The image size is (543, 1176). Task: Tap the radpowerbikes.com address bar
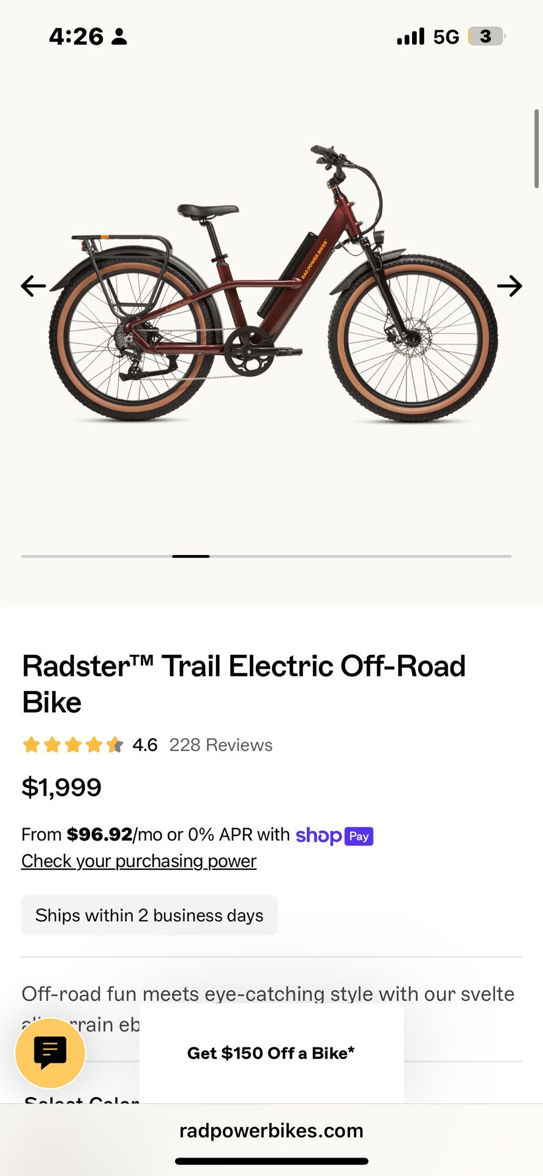(271, 1130)
